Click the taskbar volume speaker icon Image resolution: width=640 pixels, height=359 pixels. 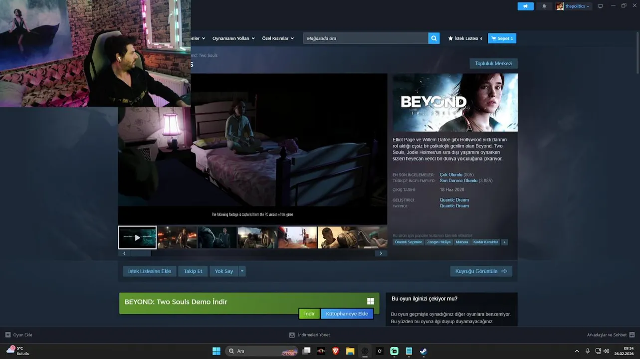pyautogui.click(x=606, y=351)
